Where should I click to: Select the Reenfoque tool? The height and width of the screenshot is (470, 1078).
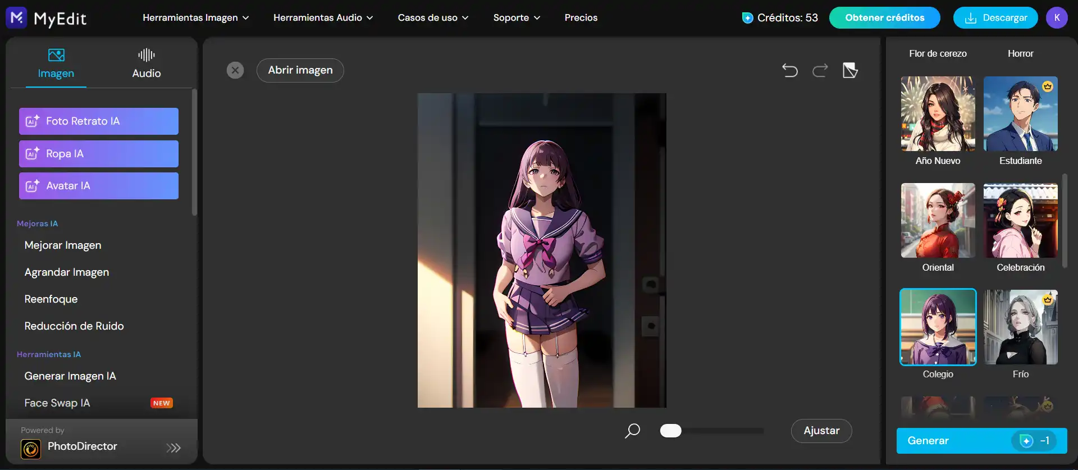[51, 299]
